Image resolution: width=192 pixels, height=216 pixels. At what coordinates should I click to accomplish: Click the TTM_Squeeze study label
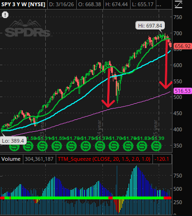(104, 159)
